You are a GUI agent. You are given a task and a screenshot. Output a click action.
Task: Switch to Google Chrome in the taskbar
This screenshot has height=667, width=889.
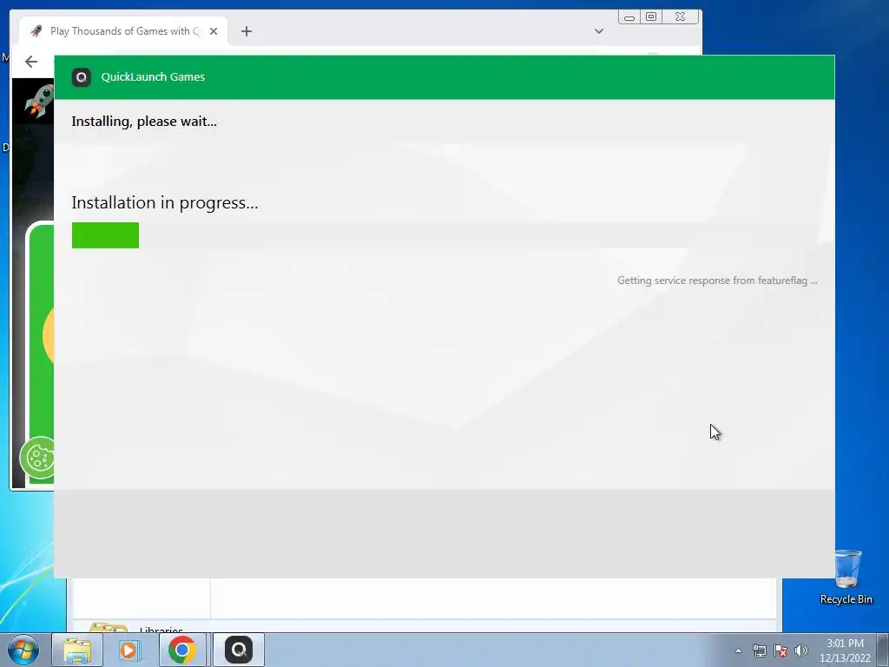182,650
